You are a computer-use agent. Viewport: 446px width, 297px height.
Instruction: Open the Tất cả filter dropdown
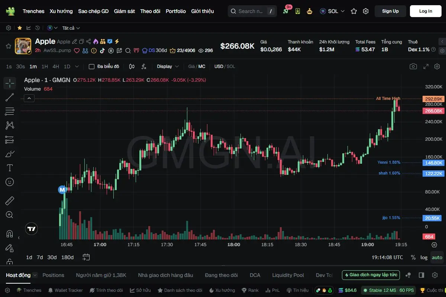[71, 28]
